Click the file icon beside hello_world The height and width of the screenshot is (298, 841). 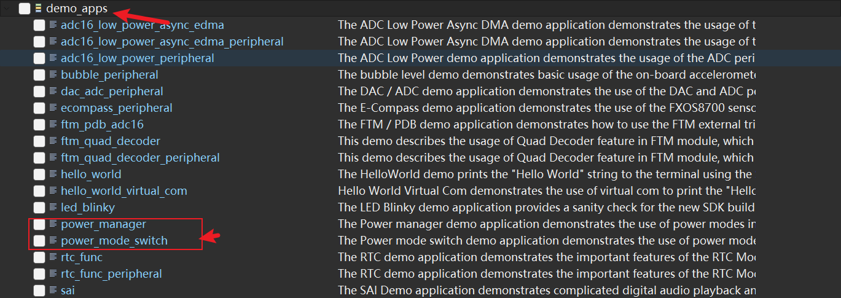53,174
